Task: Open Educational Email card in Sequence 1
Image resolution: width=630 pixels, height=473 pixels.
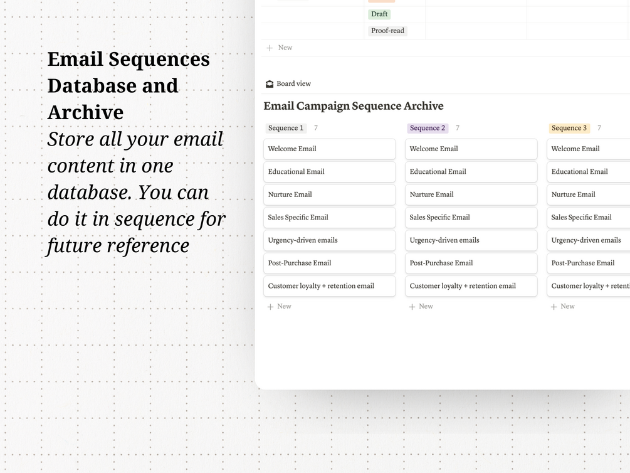Action: tap(330, 172)
